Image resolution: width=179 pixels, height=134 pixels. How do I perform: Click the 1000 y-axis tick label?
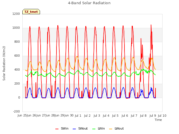(x=16, y=28)
